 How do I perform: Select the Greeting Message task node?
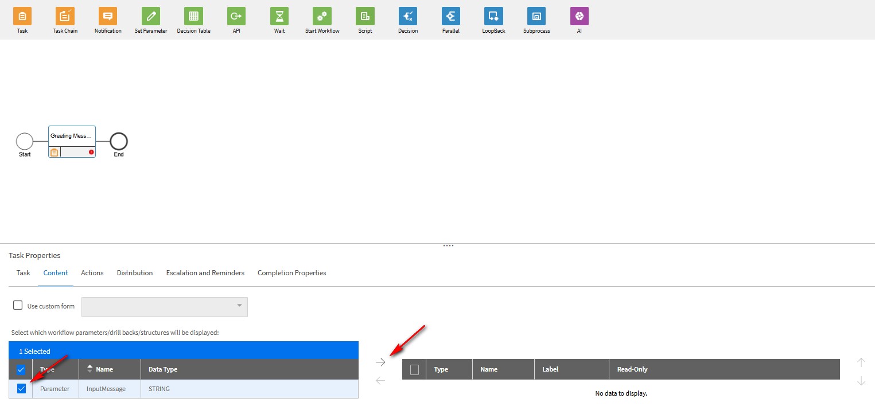click(x=72, y=136)
